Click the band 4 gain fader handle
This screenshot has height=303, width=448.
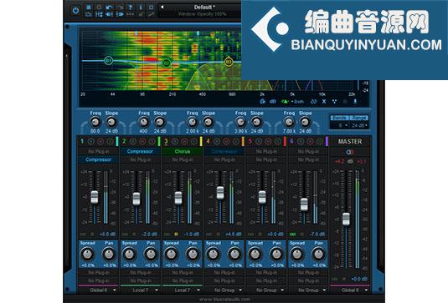pos(220,193)
